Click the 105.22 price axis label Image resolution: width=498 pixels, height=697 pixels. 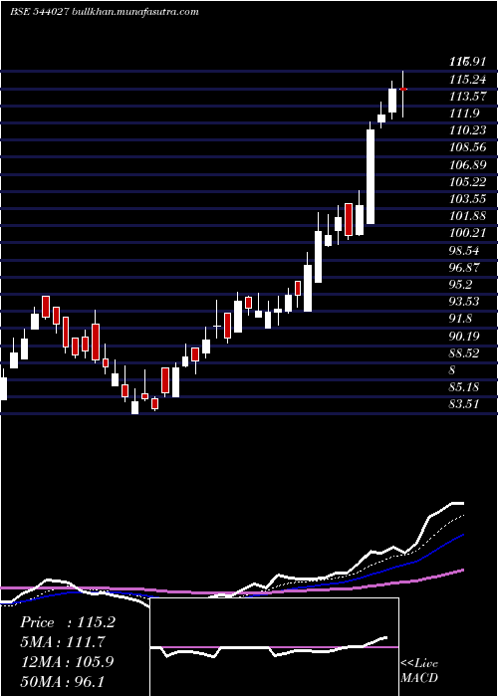tap(467, 182)
